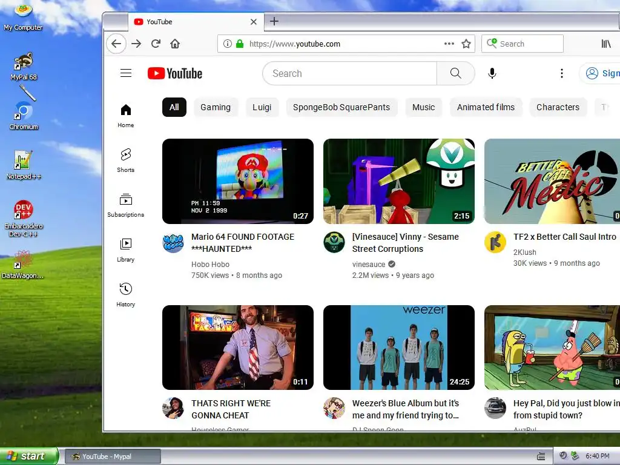Open Subscriptions in the sidebar
Viewport: 620px width, 465px height.
126,205
